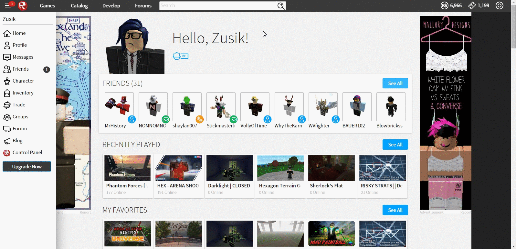The height and width of the screenshot is (249, 516).
Task: Open the Phantom Forces game card
Action: [128, 176]
